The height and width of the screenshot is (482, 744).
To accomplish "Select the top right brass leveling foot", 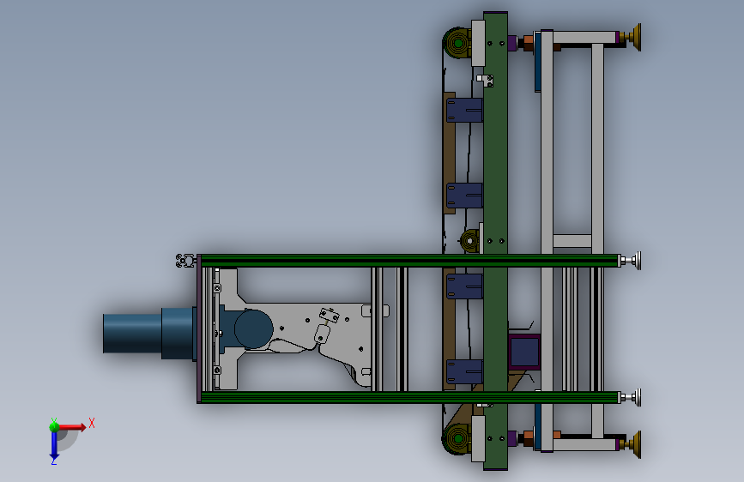I will [633, 37].
